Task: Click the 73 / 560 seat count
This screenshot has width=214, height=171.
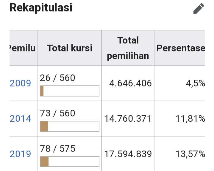Action: (x=57, y=113)
